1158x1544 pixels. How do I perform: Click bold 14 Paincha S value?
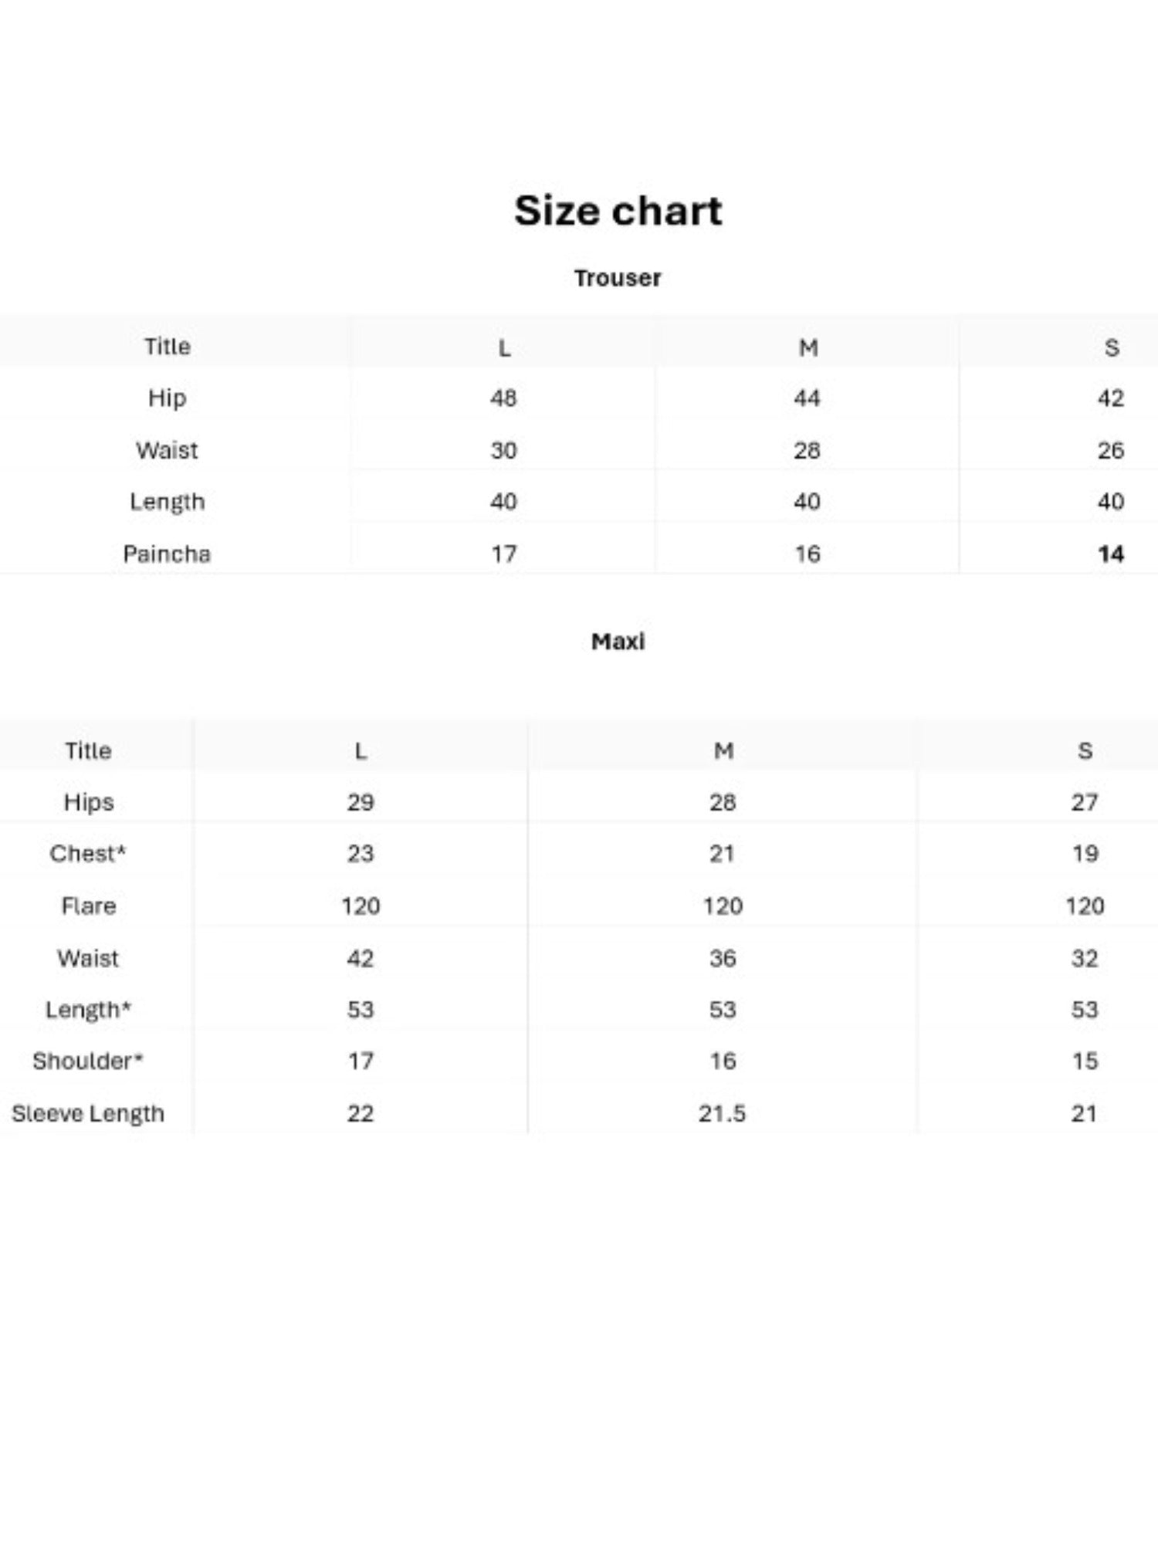pyautogui.click(x=1111, y=554)
